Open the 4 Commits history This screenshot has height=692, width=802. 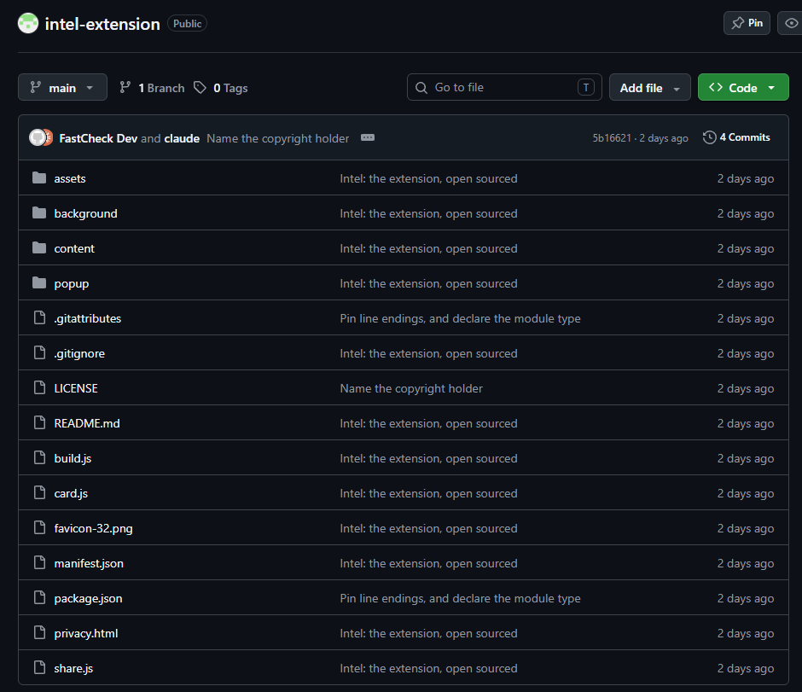(736, 137)
